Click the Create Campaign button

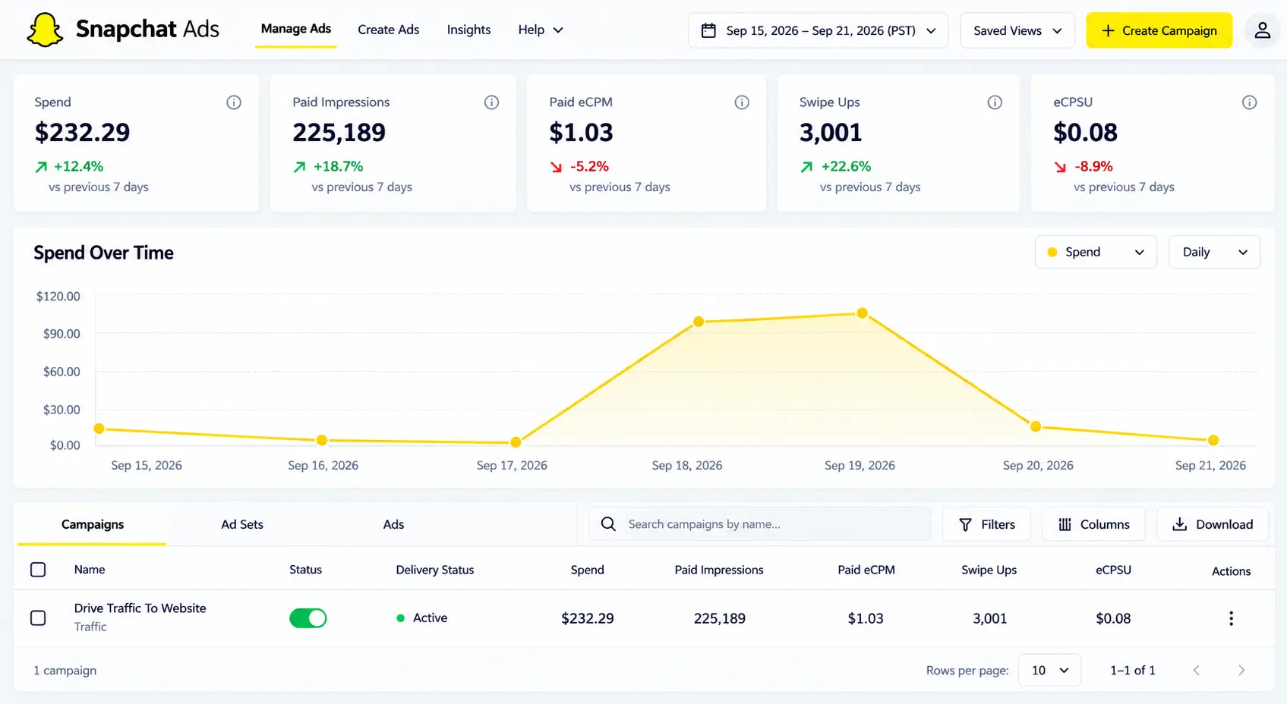pos(1159,30)
